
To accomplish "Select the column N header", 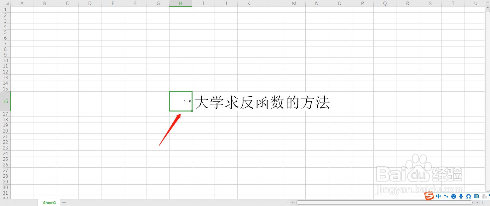I will (x=317, y=3).
